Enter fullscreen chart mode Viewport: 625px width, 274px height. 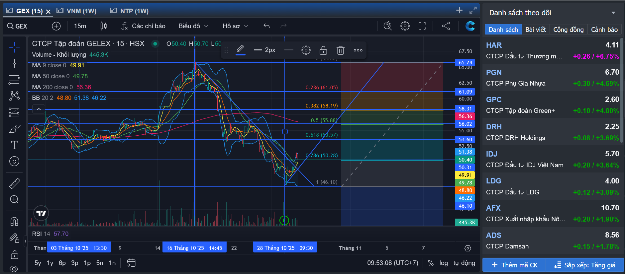pos(422,26)
